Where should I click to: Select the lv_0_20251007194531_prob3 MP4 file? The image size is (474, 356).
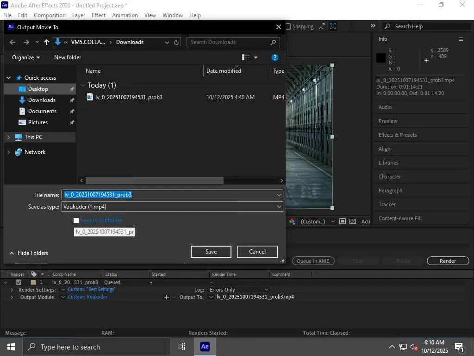(128, 97)
